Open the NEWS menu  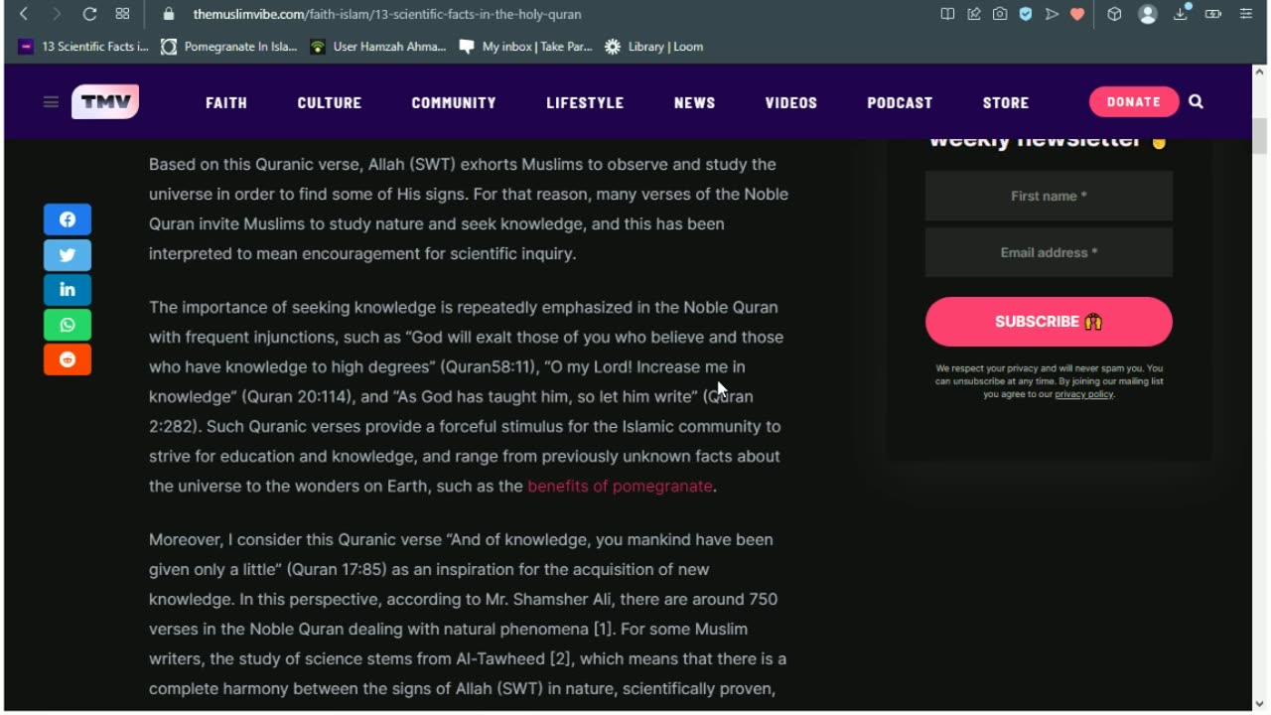coord(694,102)
